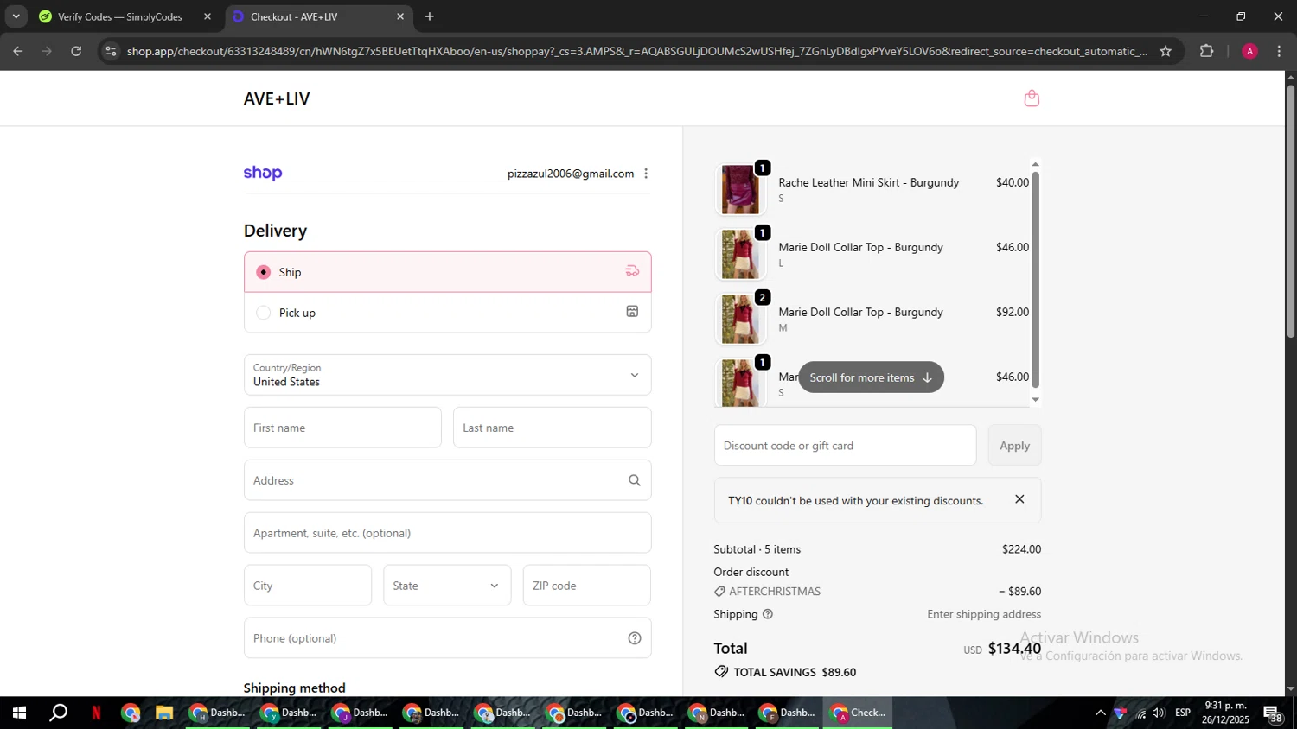Viewport: 1297px width, 729px height.
Task: Open account options beside pizzazul2006@gmail.com
Action: 646,174
